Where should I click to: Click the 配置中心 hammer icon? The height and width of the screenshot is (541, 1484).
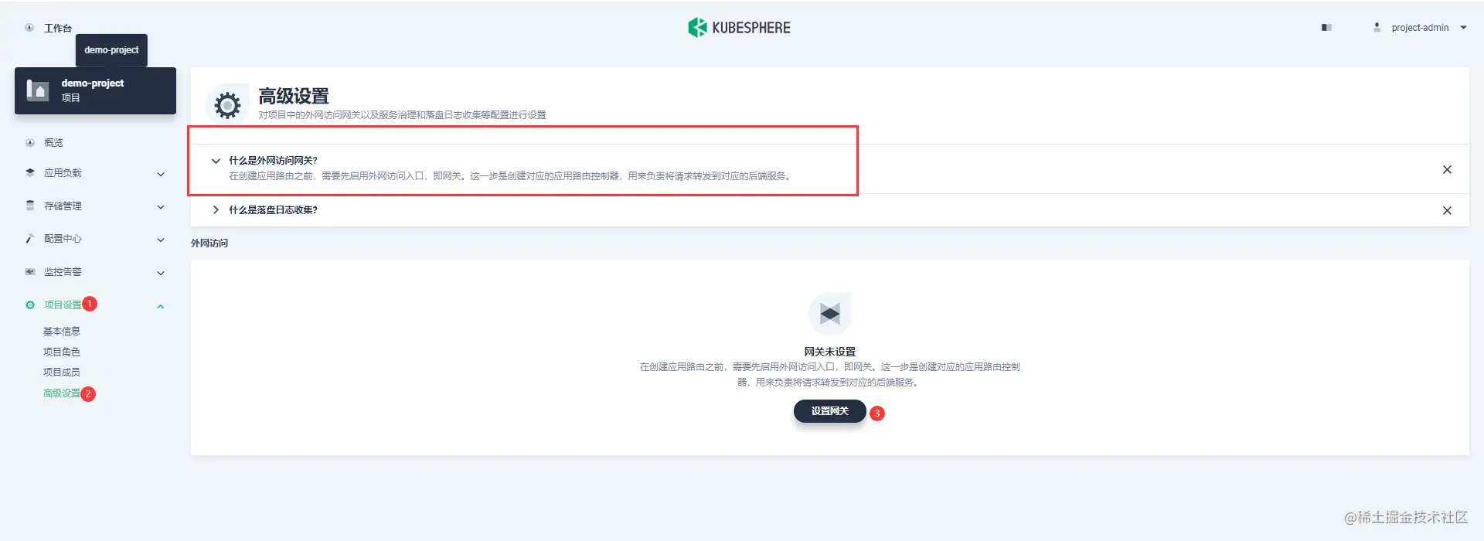coord(30,239)
